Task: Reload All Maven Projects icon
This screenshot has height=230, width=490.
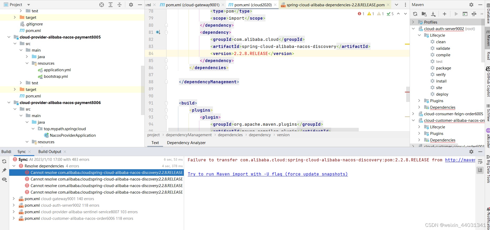Action: coord(415,14)
